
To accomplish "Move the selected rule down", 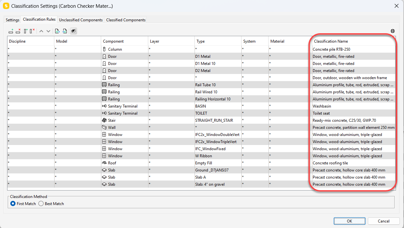I will (x=48, y=31).
